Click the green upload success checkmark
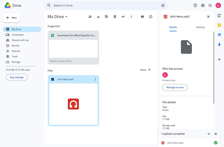Viewport: 224px width, 147px height. coord(216,143)
